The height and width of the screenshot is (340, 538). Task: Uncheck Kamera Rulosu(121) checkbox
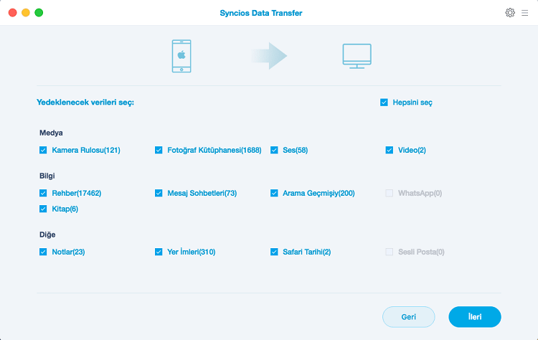(x=43, y=150)
